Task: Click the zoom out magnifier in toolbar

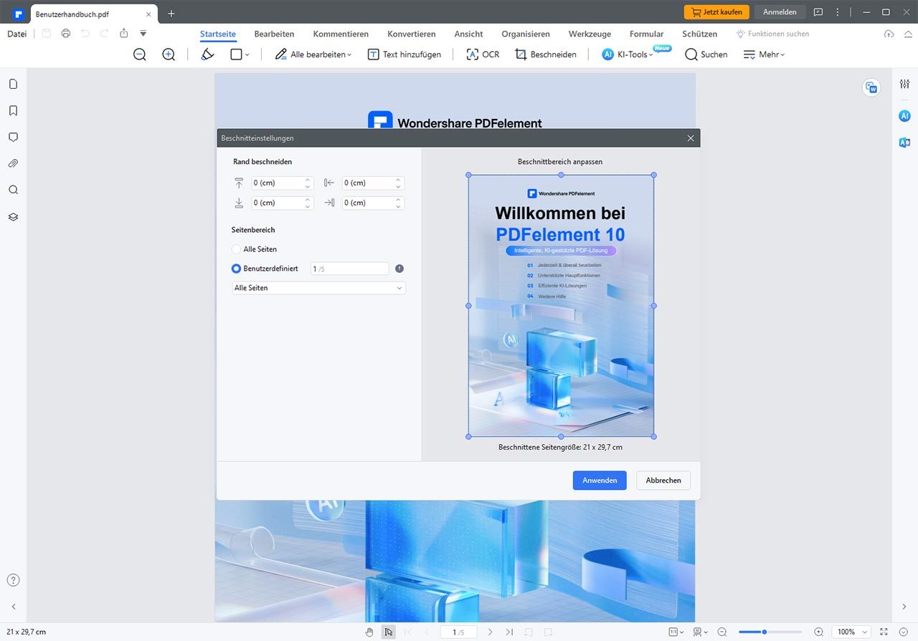Action: [x=140, y=54]
